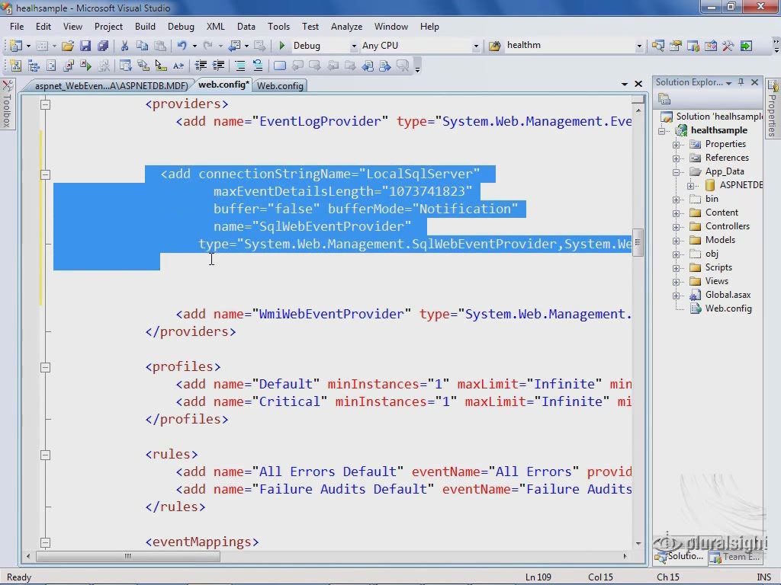Open the collapsed Properties side panel

click(773, 108)
